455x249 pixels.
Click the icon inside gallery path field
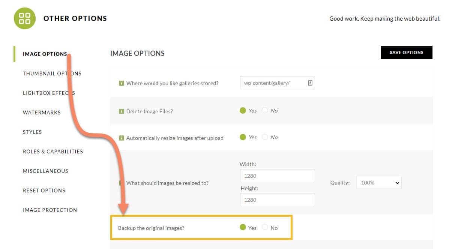click(x=310, y=83)
